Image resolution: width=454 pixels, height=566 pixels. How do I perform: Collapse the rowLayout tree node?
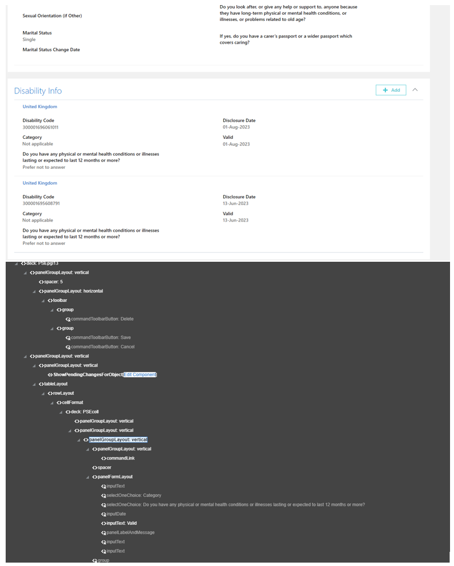(43, 394)
